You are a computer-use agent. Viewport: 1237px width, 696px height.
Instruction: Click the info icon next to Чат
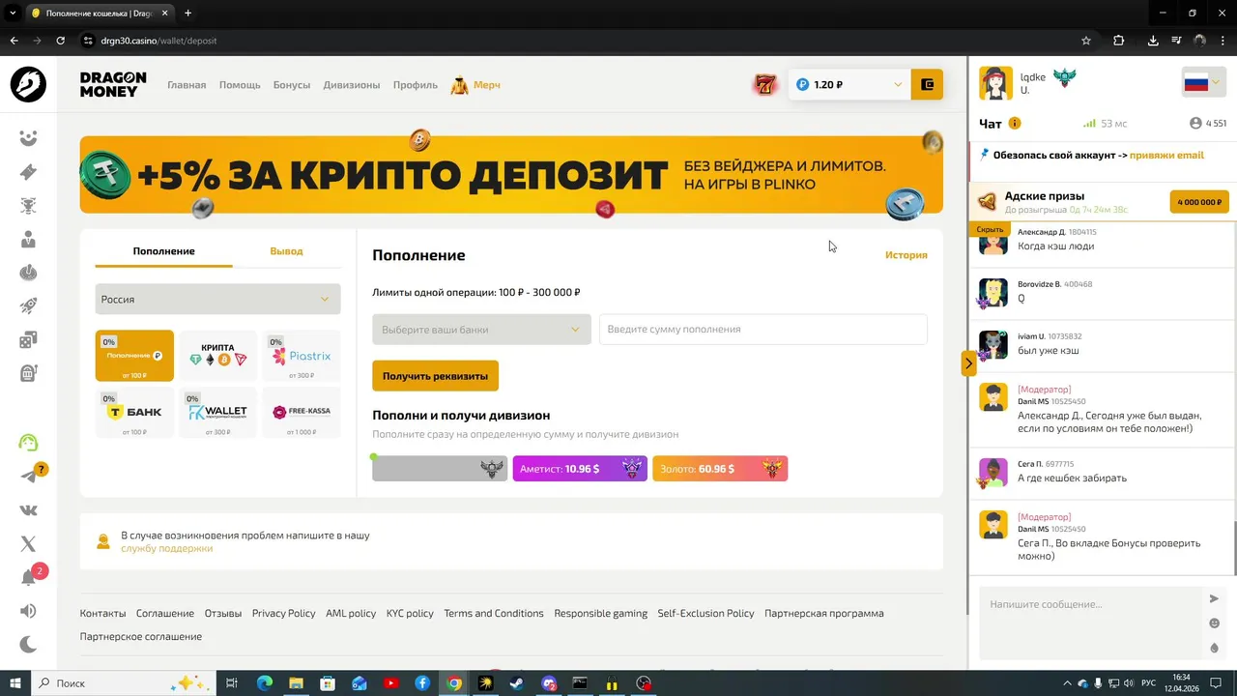(1015, 123)
